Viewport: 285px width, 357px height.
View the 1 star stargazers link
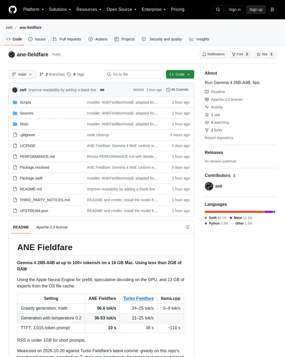coord(213,115)
